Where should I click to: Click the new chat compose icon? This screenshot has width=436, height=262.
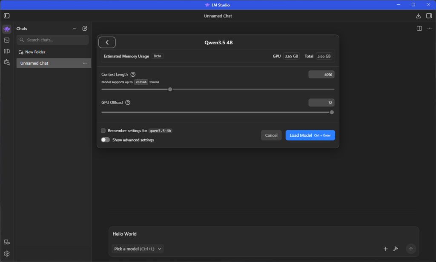[85, 29]
